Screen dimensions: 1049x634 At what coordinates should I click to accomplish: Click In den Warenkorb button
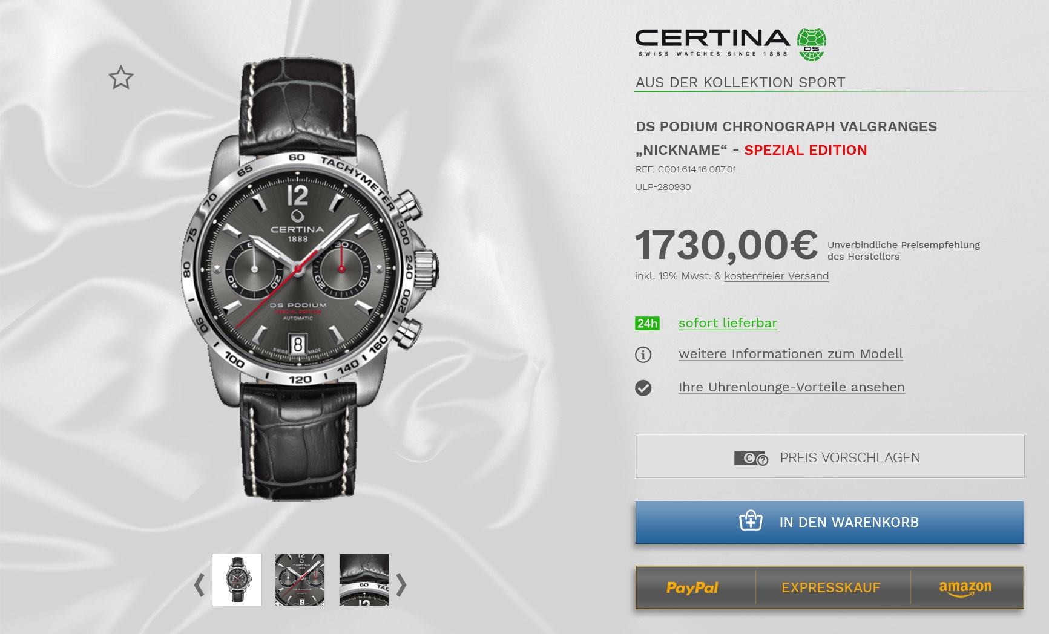830,522
